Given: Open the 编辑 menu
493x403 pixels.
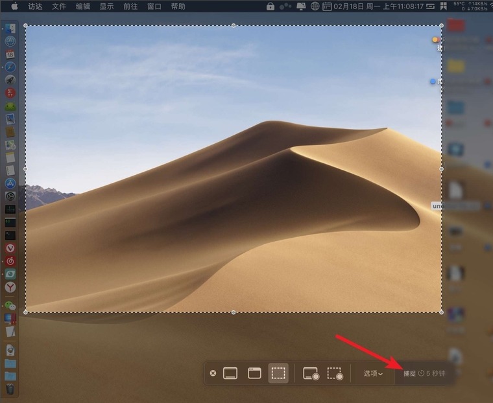Looking at the screenshot, I should tap(83, 6).
